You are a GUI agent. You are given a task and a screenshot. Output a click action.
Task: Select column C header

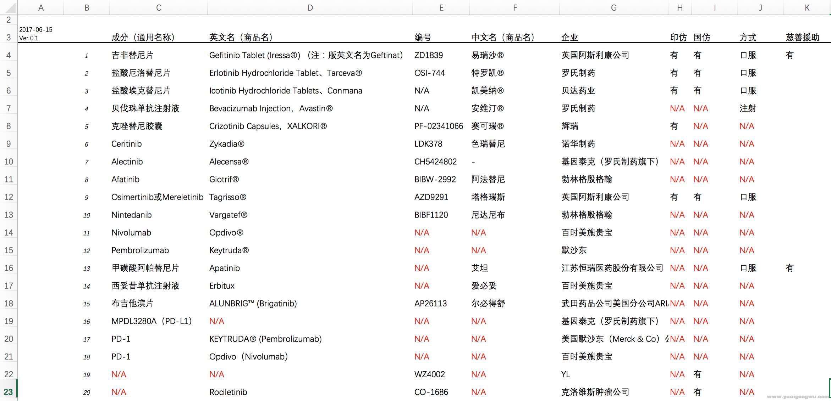tap(159, 7)
